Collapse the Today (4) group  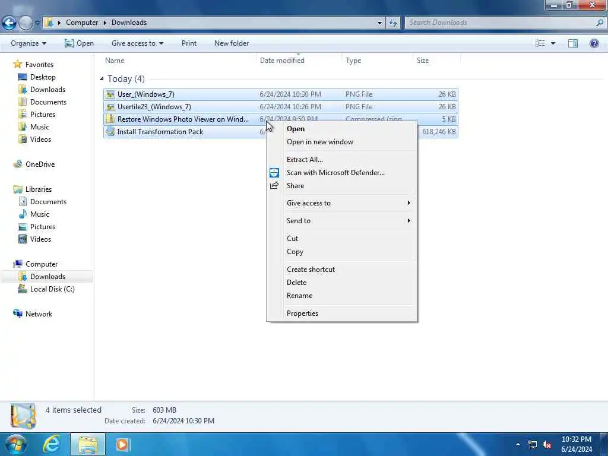click(x=102, y=79)
